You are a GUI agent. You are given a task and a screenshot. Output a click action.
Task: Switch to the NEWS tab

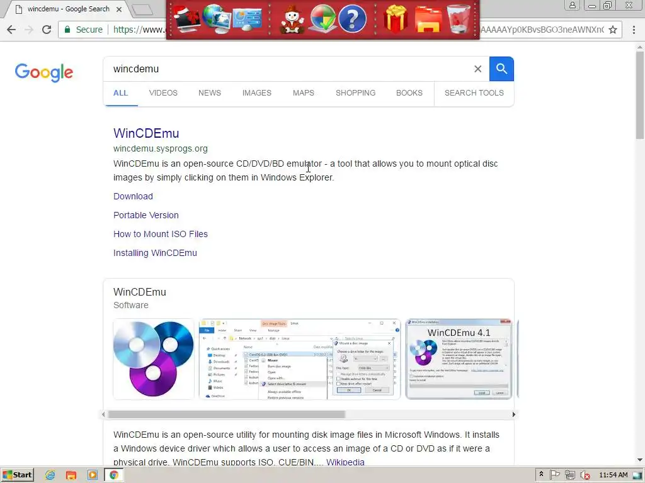pos(210,93)
